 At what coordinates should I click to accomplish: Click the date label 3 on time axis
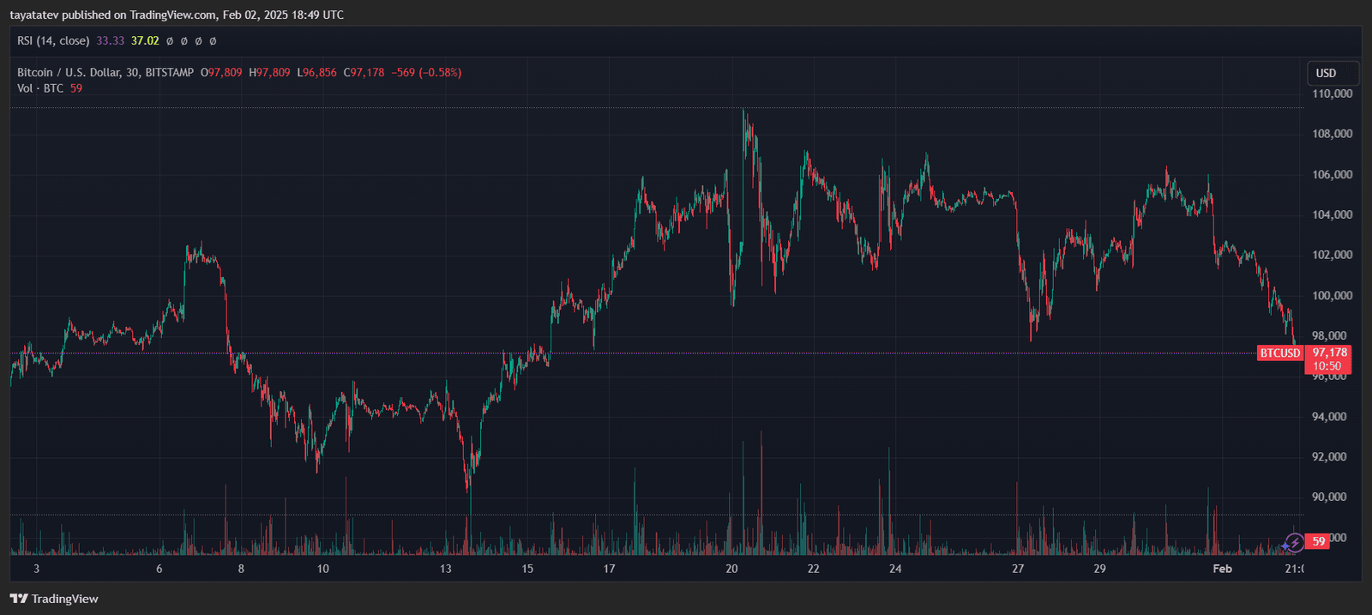36,569
